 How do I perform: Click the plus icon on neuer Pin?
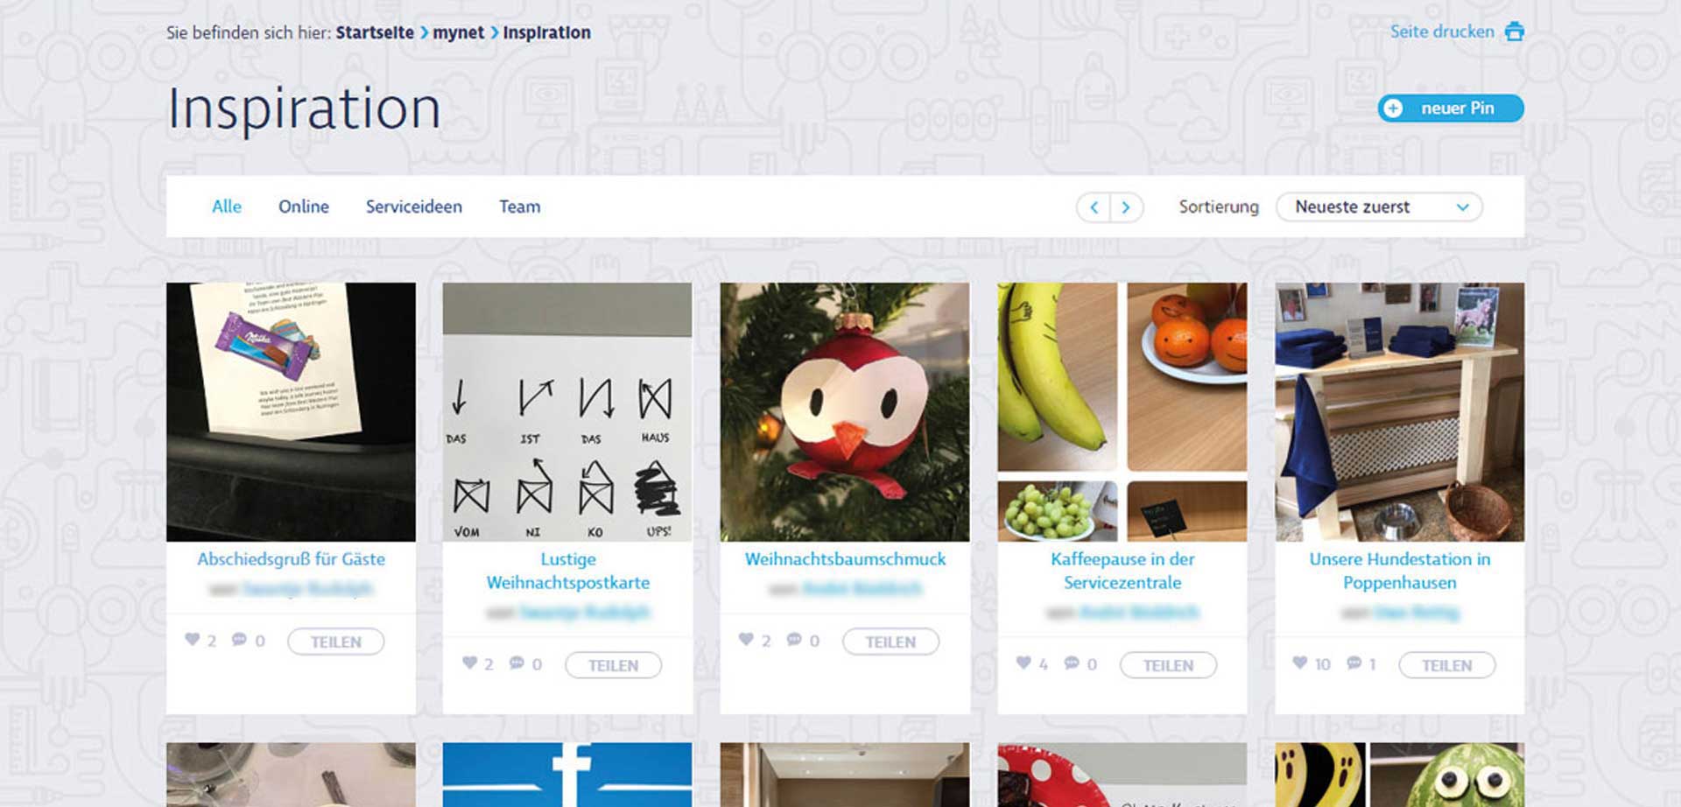[x=1393, y=109]
